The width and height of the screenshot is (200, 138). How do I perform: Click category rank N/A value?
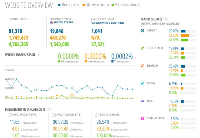(x=95, y=38)
